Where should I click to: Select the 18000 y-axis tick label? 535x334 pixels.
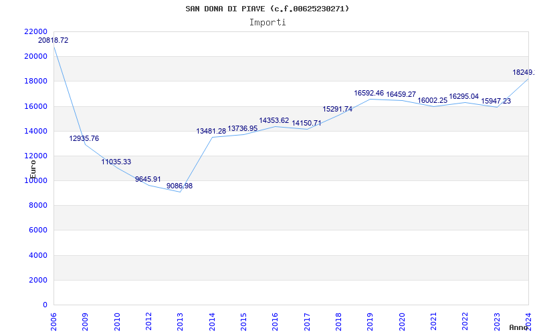click(36, 81)
